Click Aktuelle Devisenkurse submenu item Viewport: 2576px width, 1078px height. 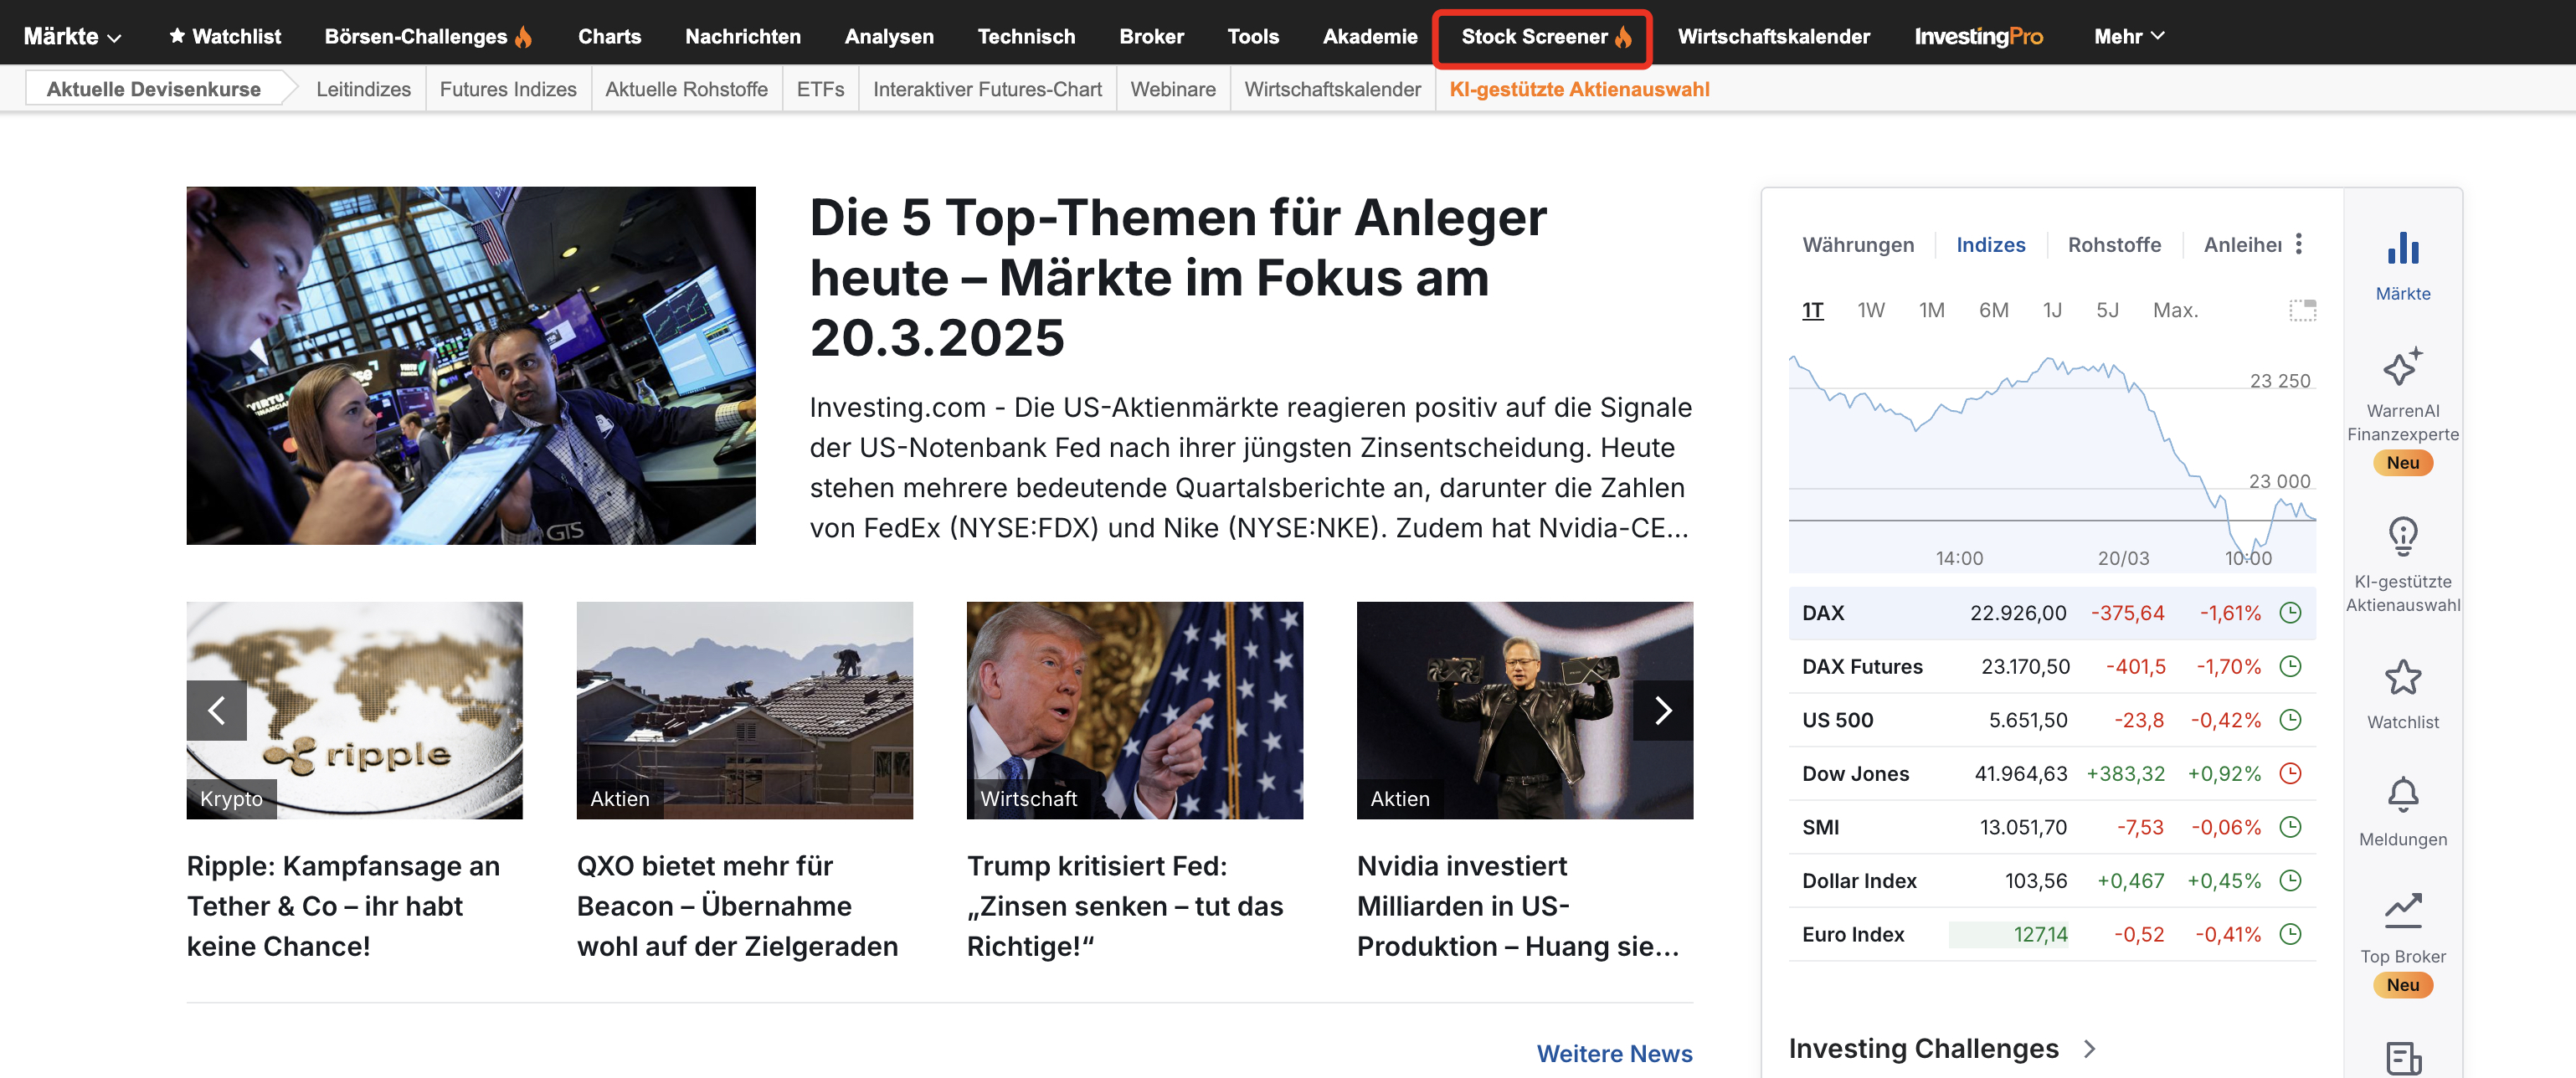(153, 89)
